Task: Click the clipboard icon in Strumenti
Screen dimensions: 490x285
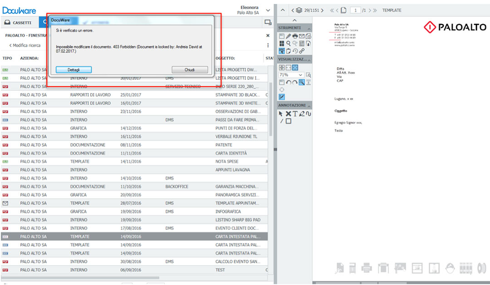Action: [x=289, y=51]
